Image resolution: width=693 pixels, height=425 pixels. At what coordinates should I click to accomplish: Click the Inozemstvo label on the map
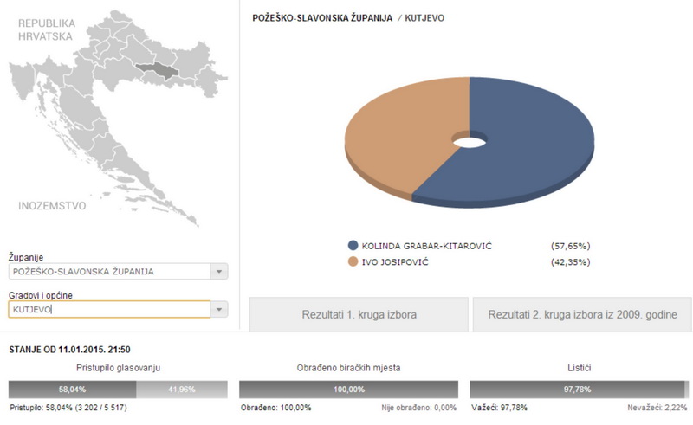[56, 207]
